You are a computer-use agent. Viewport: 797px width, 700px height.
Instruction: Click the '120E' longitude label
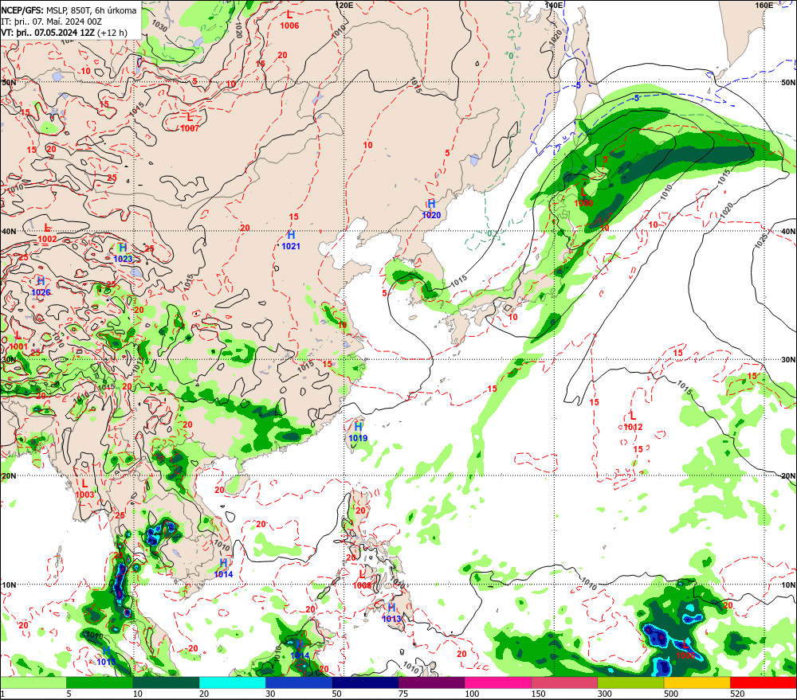click(344, 5)
